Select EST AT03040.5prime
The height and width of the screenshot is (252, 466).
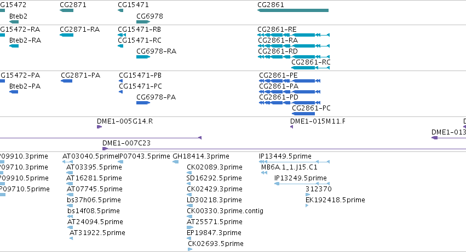(x=90, y=156)
